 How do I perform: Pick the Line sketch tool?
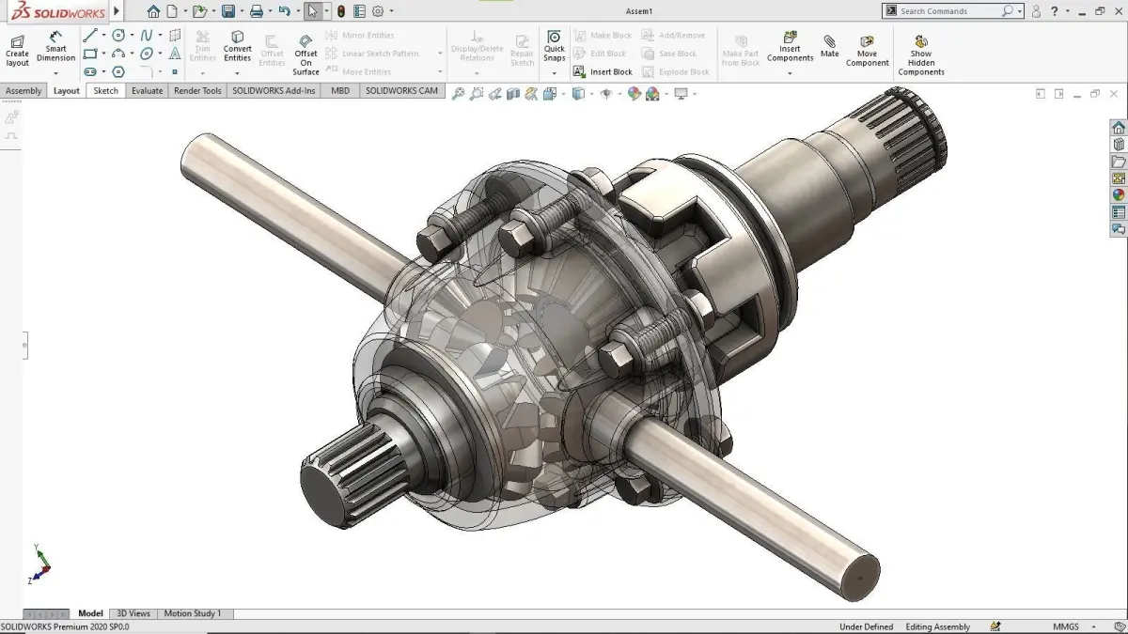point(90,35)
